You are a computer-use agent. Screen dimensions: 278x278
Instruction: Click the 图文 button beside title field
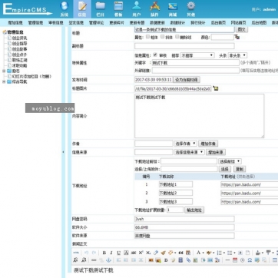click(x=242, y=29)
